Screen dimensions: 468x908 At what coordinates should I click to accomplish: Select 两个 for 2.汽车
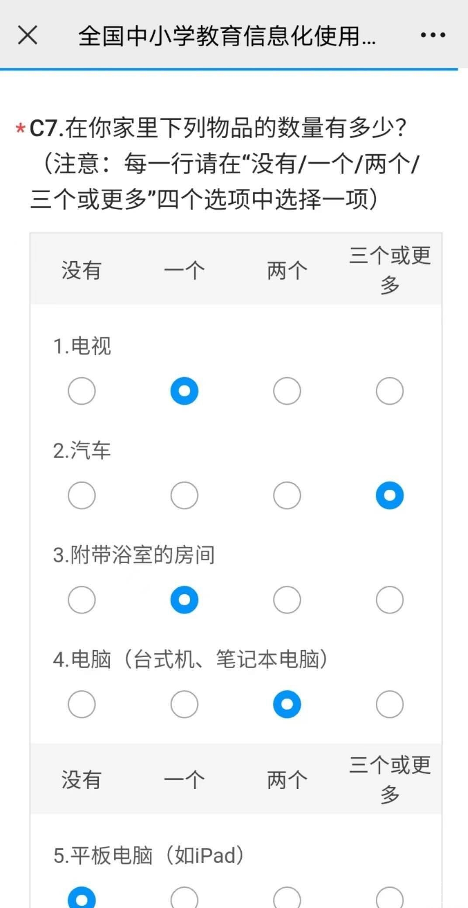(x=287, y=495)
